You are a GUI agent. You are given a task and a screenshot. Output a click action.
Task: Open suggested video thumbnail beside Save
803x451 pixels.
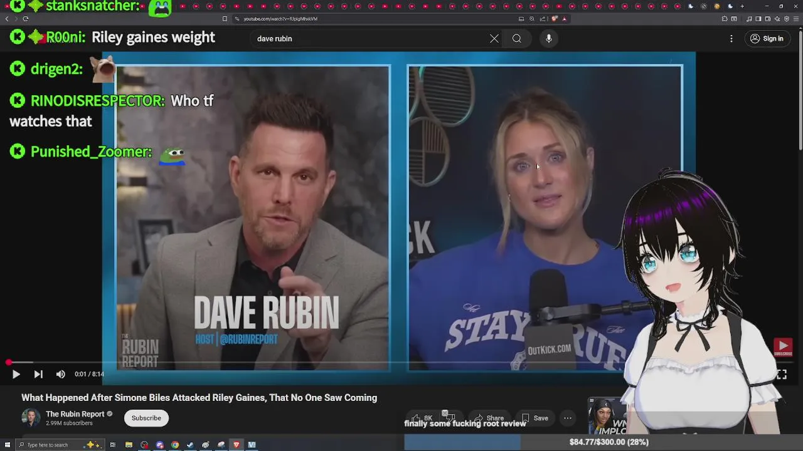point(607,417)
